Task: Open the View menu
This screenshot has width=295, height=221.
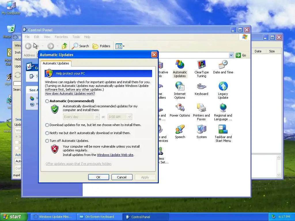Action: pos(47,37)
